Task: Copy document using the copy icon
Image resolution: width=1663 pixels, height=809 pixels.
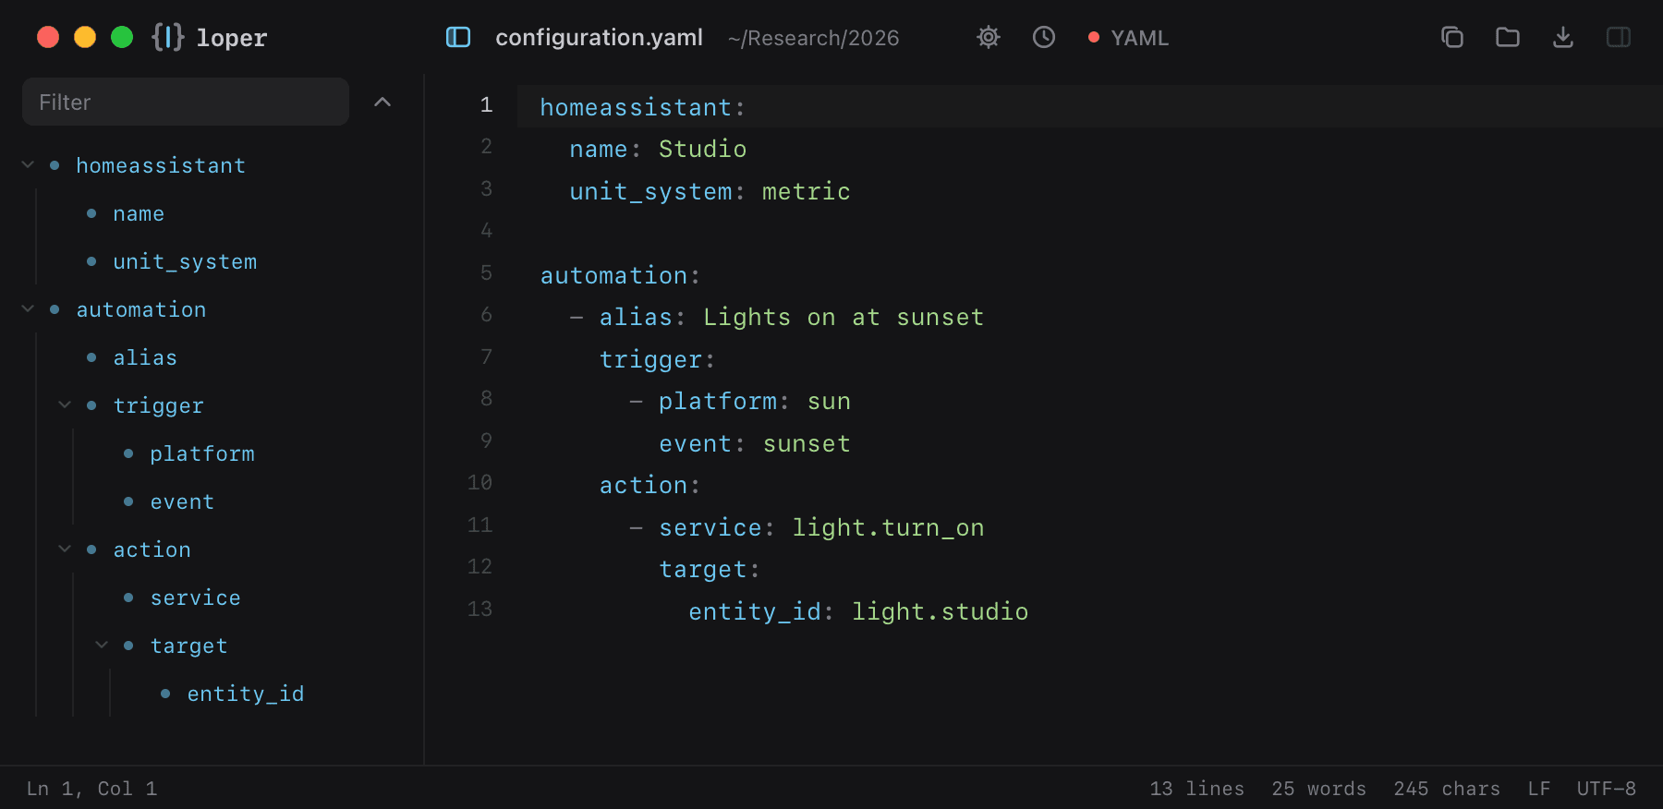Action: (x=1452, y=37)
